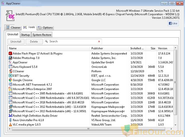Viewport: 185px width, 137px height.
Task: Sort by the Installed column header
Action: [x=137, y=48]
